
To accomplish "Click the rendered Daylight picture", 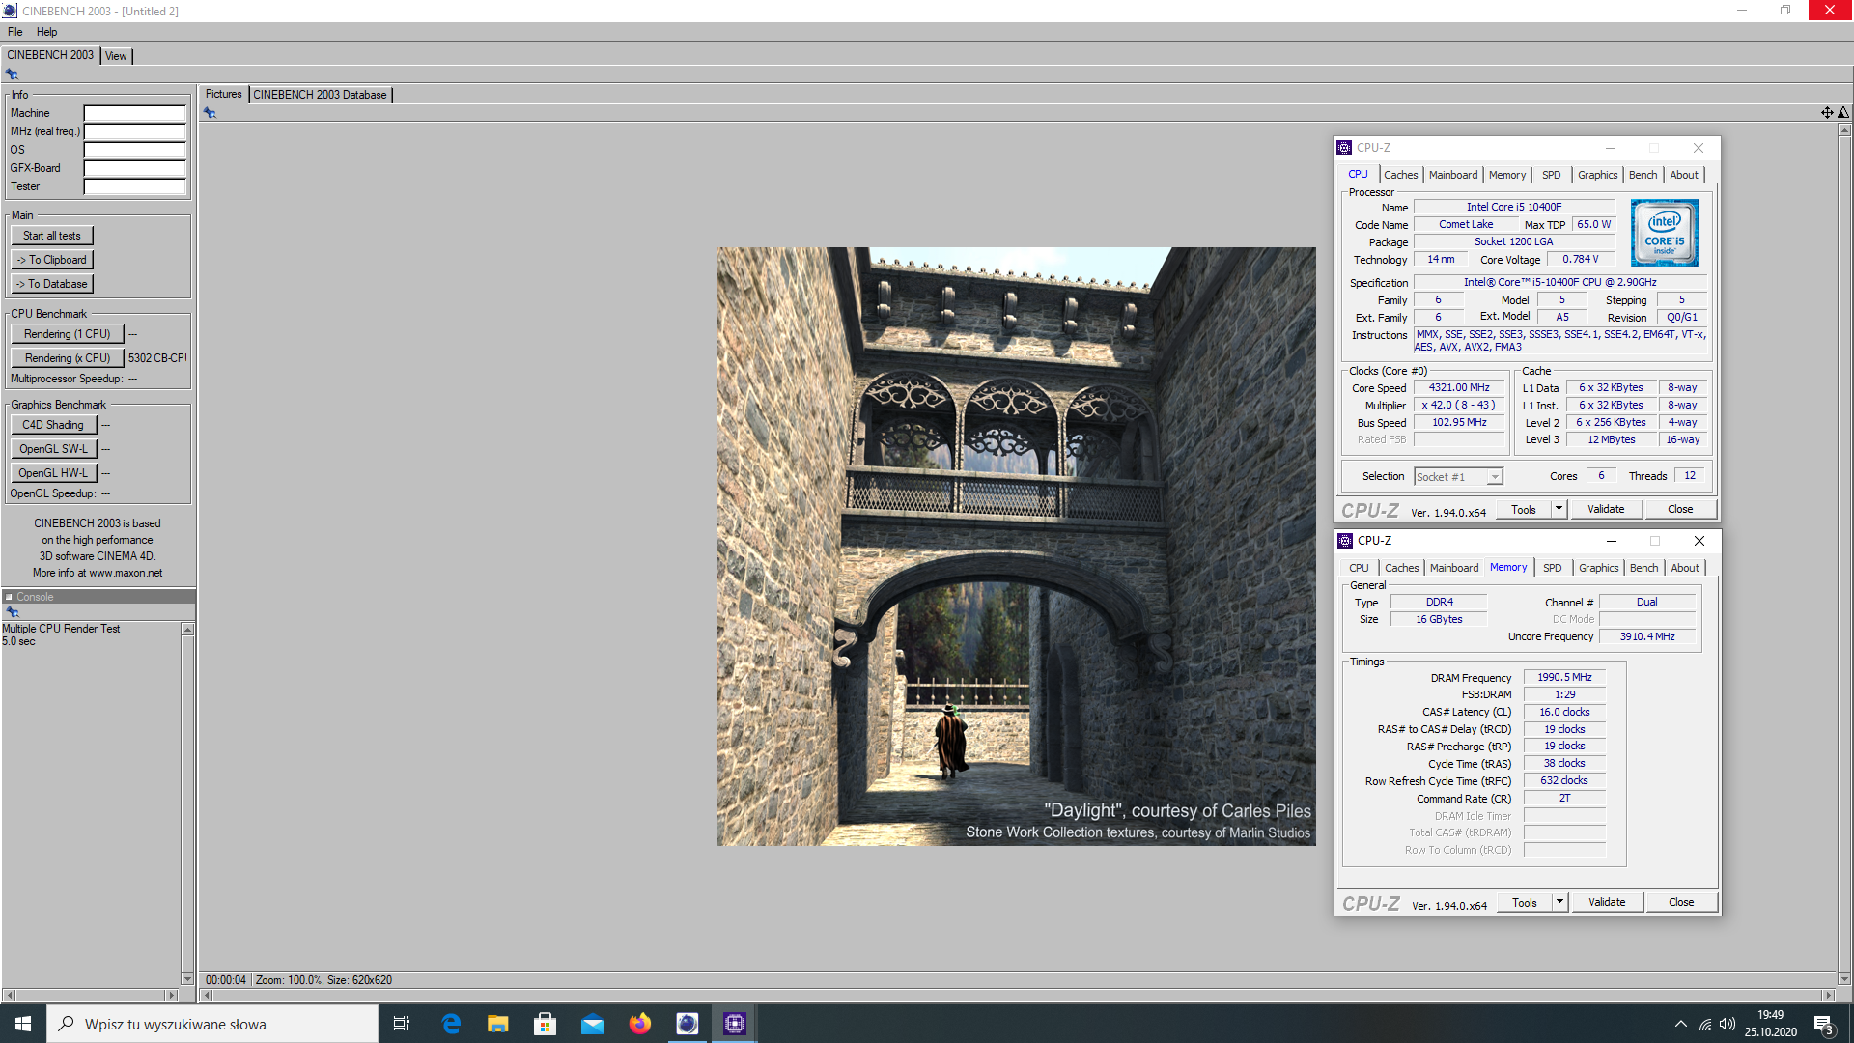I will tap(1016, 547).
